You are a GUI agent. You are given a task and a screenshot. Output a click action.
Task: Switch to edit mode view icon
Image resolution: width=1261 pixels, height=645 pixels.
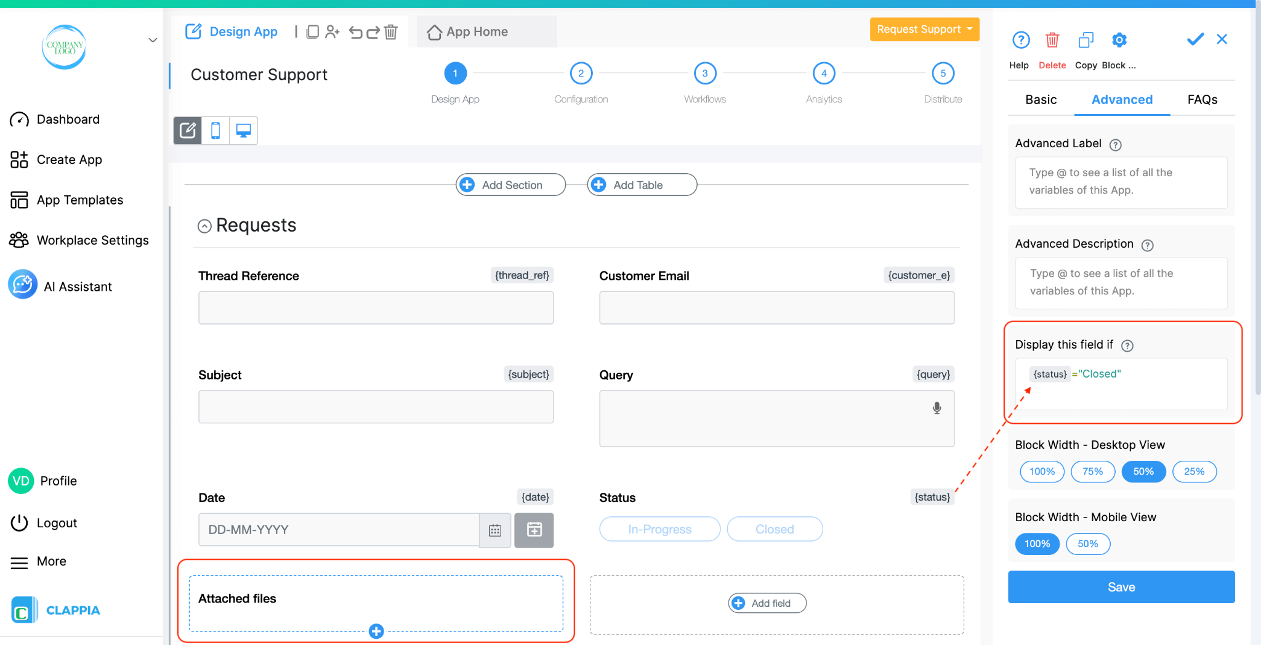[188, 131]
